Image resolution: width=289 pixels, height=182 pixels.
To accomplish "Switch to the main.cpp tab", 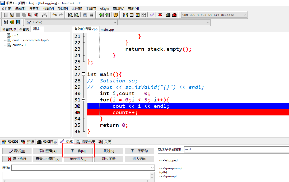I will pyautogui.click(x=107, y=30).
